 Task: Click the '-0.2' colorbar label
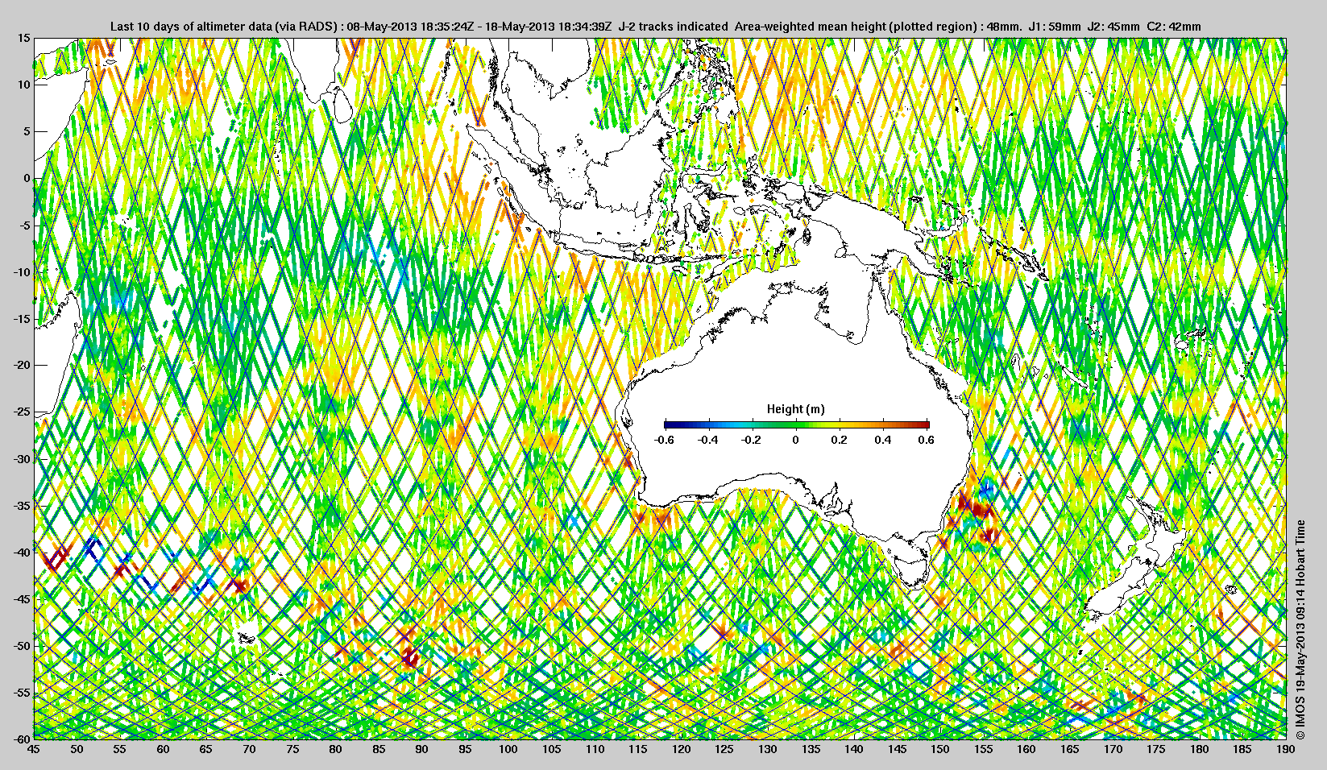point(752,440)
